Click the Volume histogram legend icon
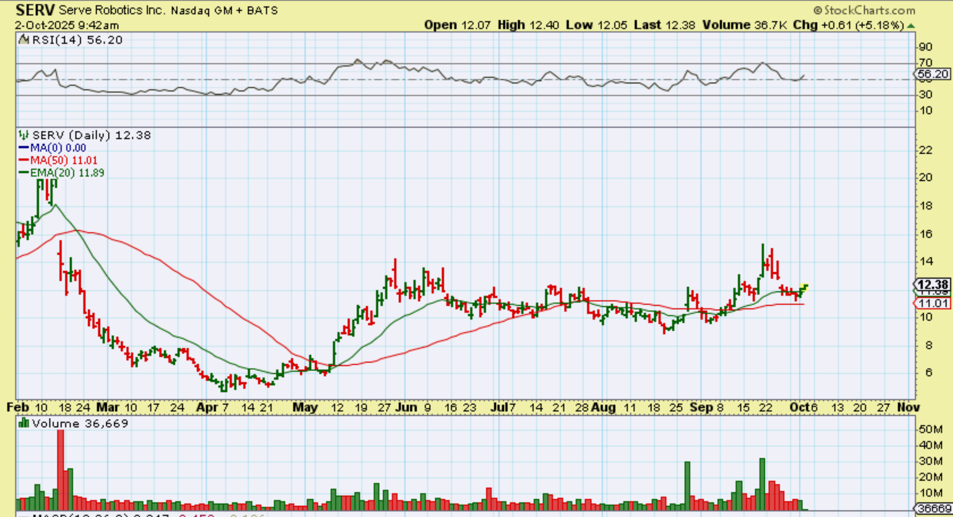Image resolution: width=953 pixels, height=517 pixels. tap(24, 423)
